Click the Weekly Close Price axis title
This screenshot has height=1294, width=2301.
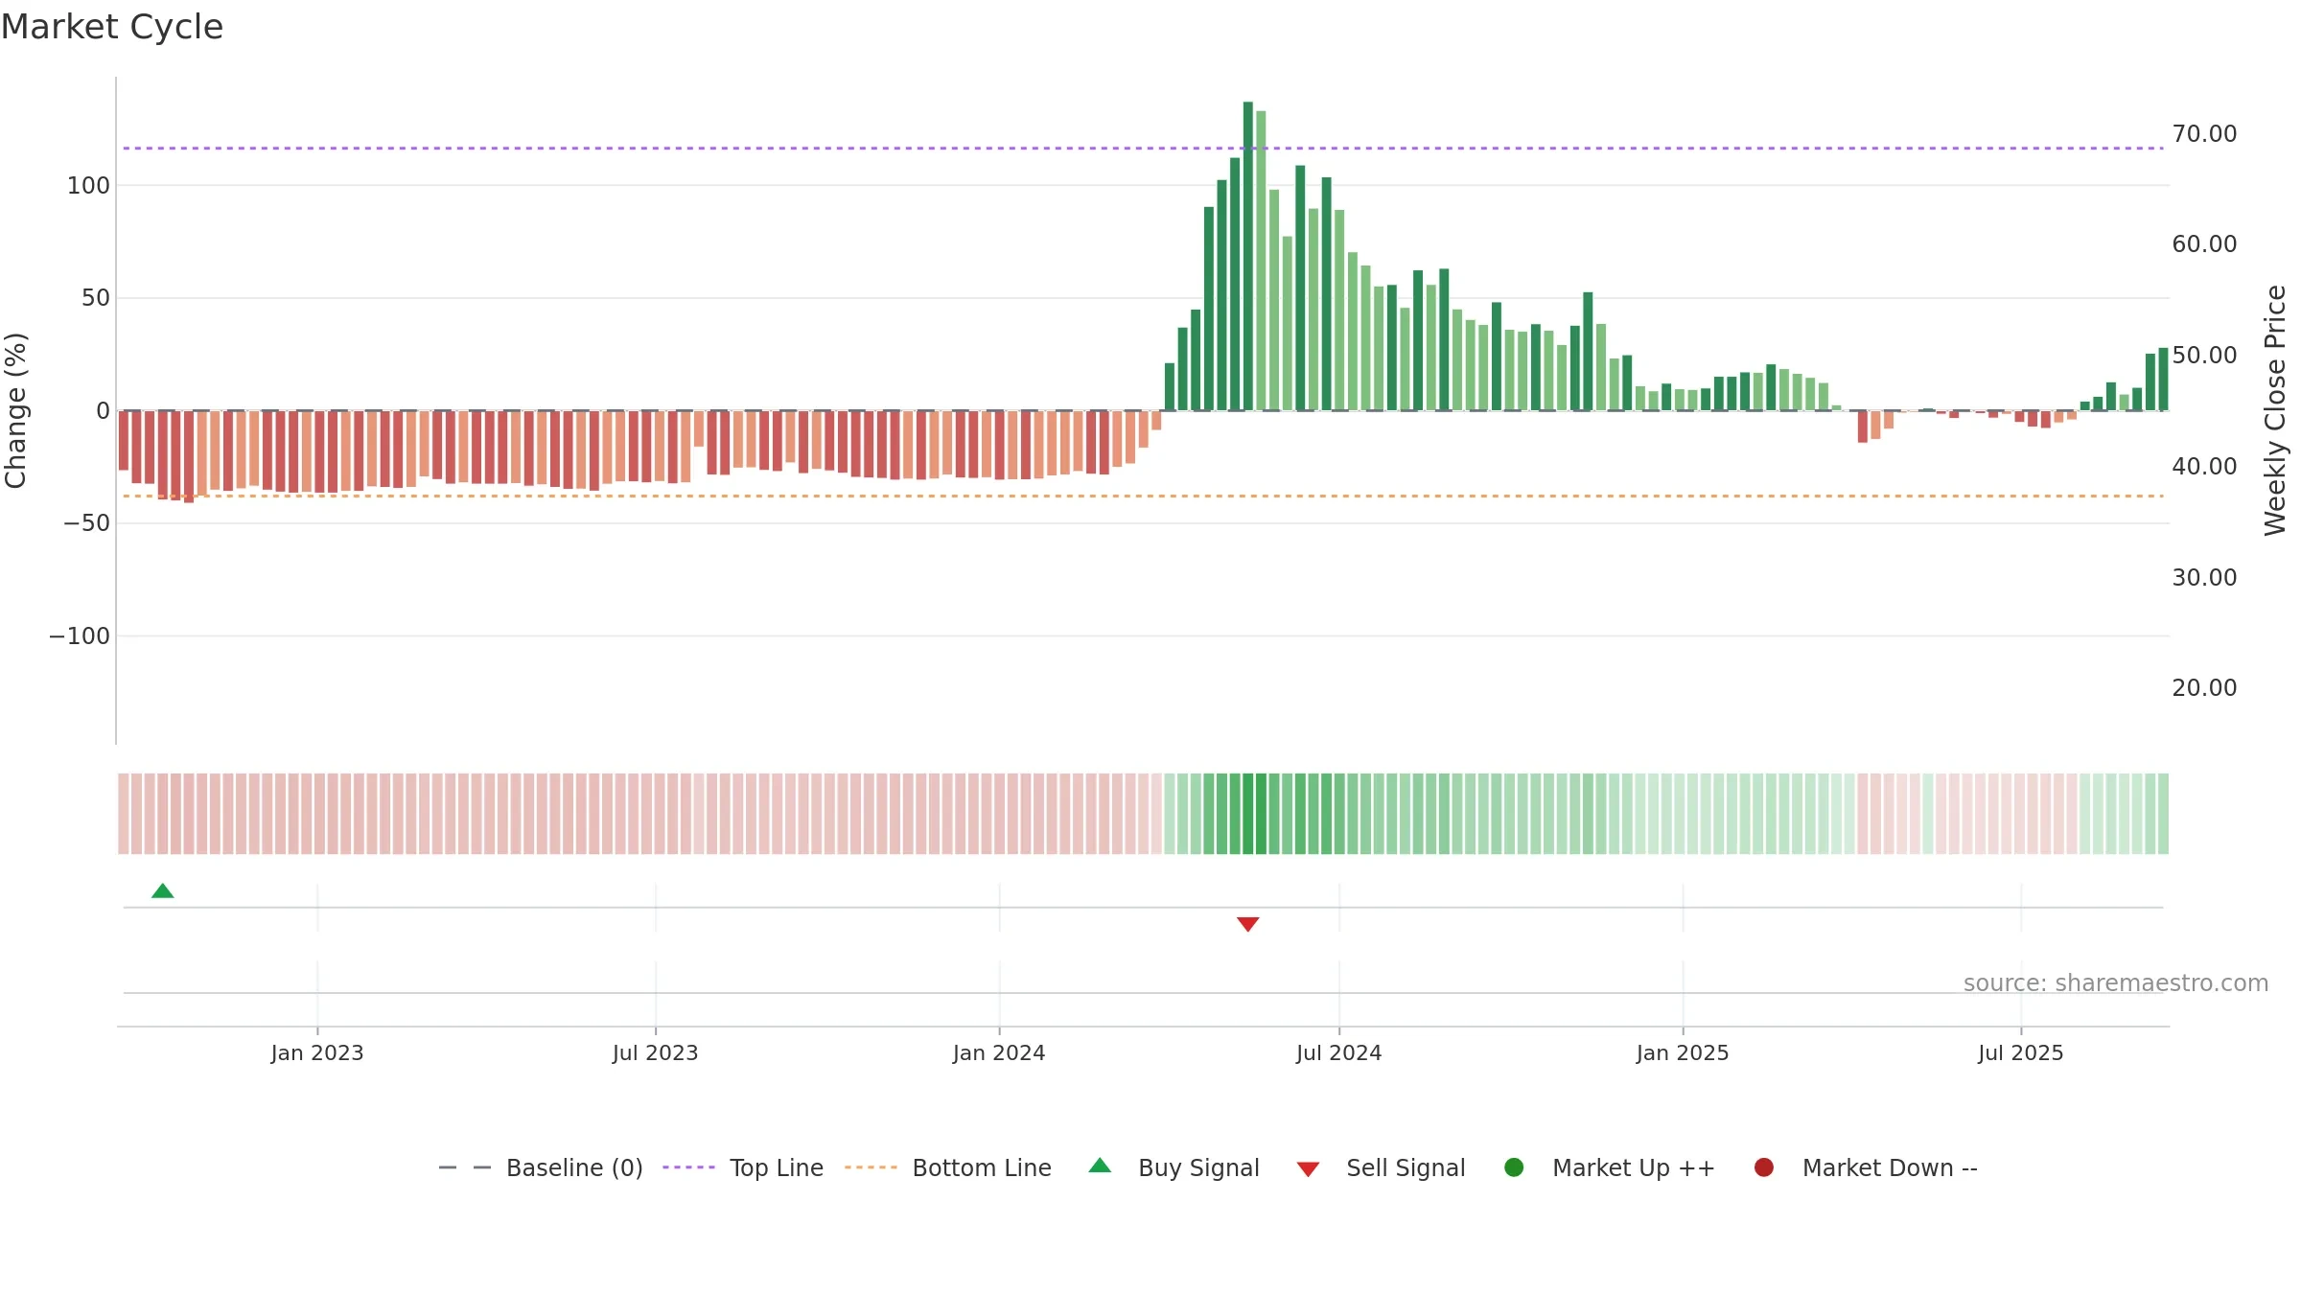[2275, 410]
